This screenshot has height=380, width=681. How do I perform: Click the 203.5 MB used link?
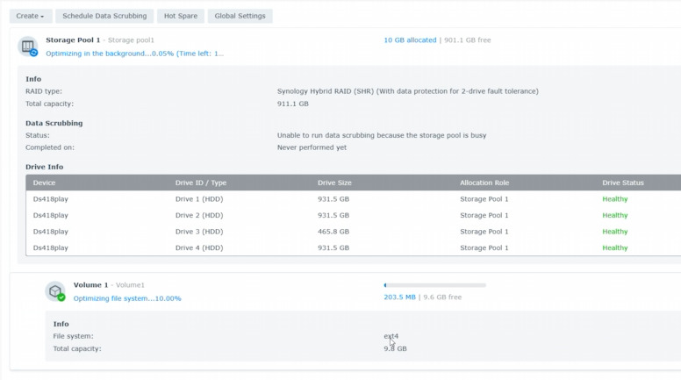[399, 297]
